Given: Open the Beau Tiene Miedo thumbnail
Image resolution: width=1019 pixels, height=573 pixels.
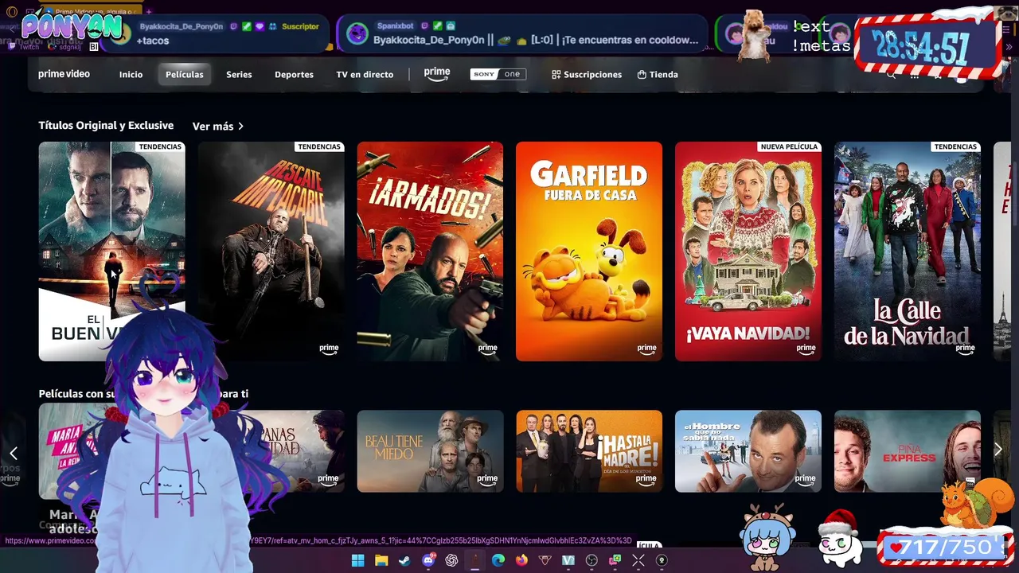Looking at the screenshot, I should point(430,451).
